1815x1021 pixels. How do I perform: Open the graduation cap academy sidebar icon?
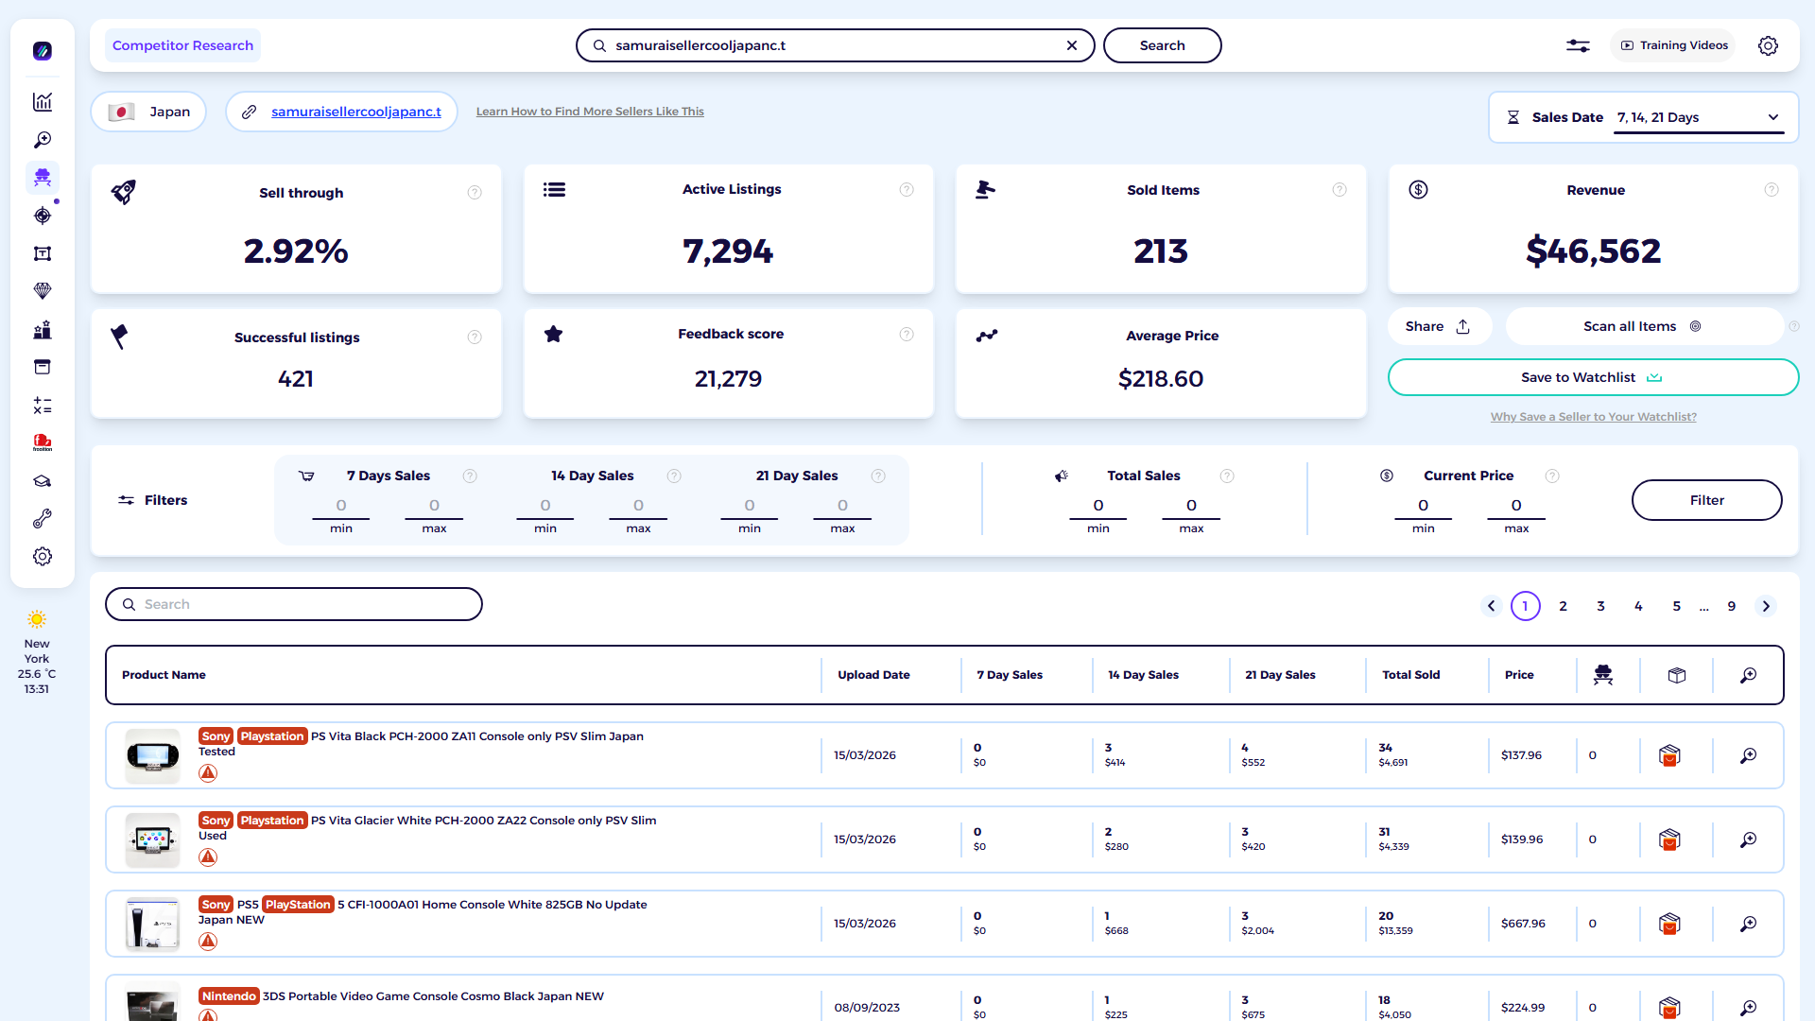(43, 481)
